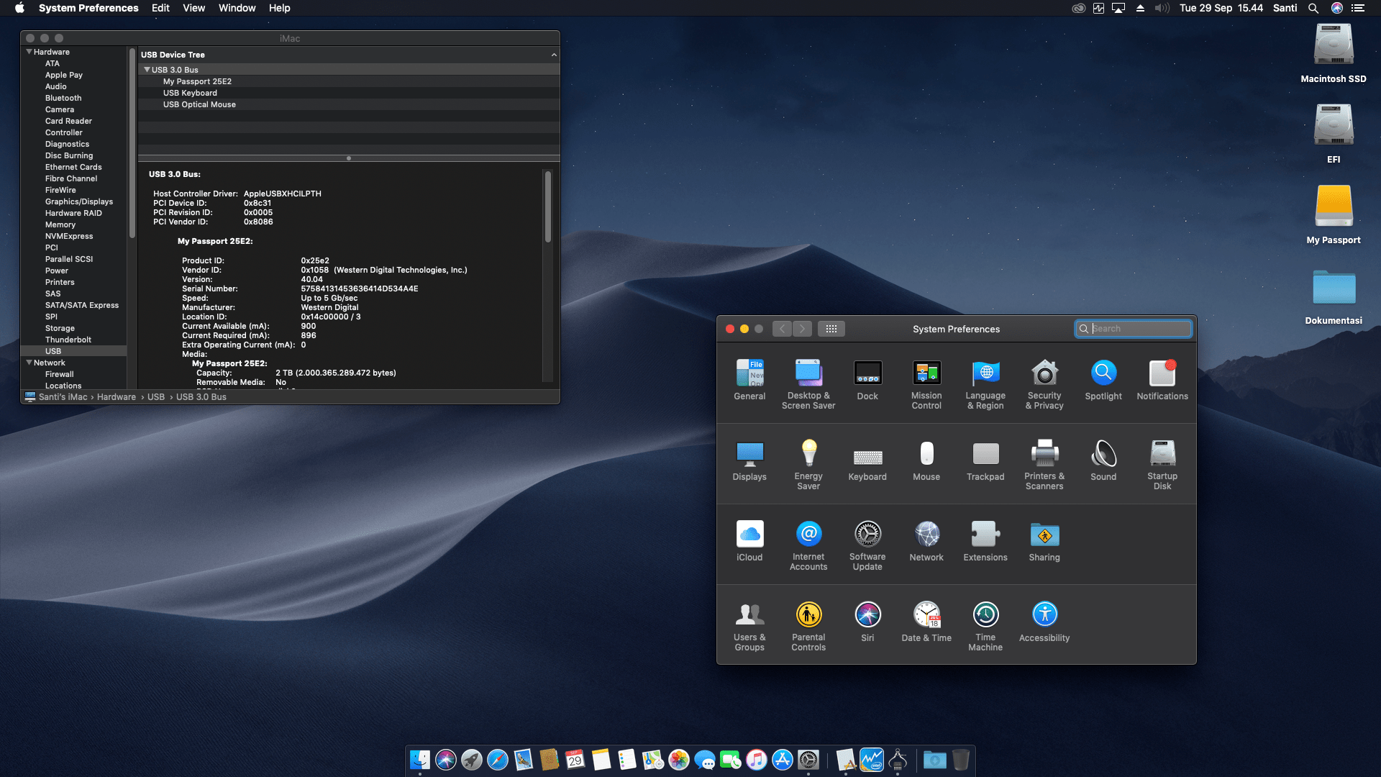Open the View menu
Screen dimensions: 1381x777
(193, 8)
